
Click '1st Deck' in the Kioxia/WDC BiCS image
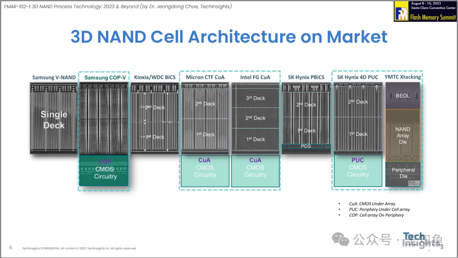click(x=155, y=137)
